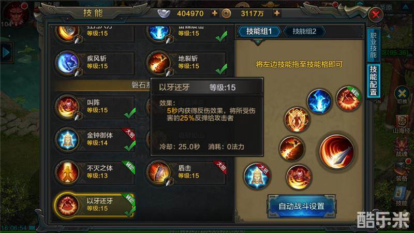Open 自动战斗设置 button
This screenshot has height=233, width=414.
[302, 206]
